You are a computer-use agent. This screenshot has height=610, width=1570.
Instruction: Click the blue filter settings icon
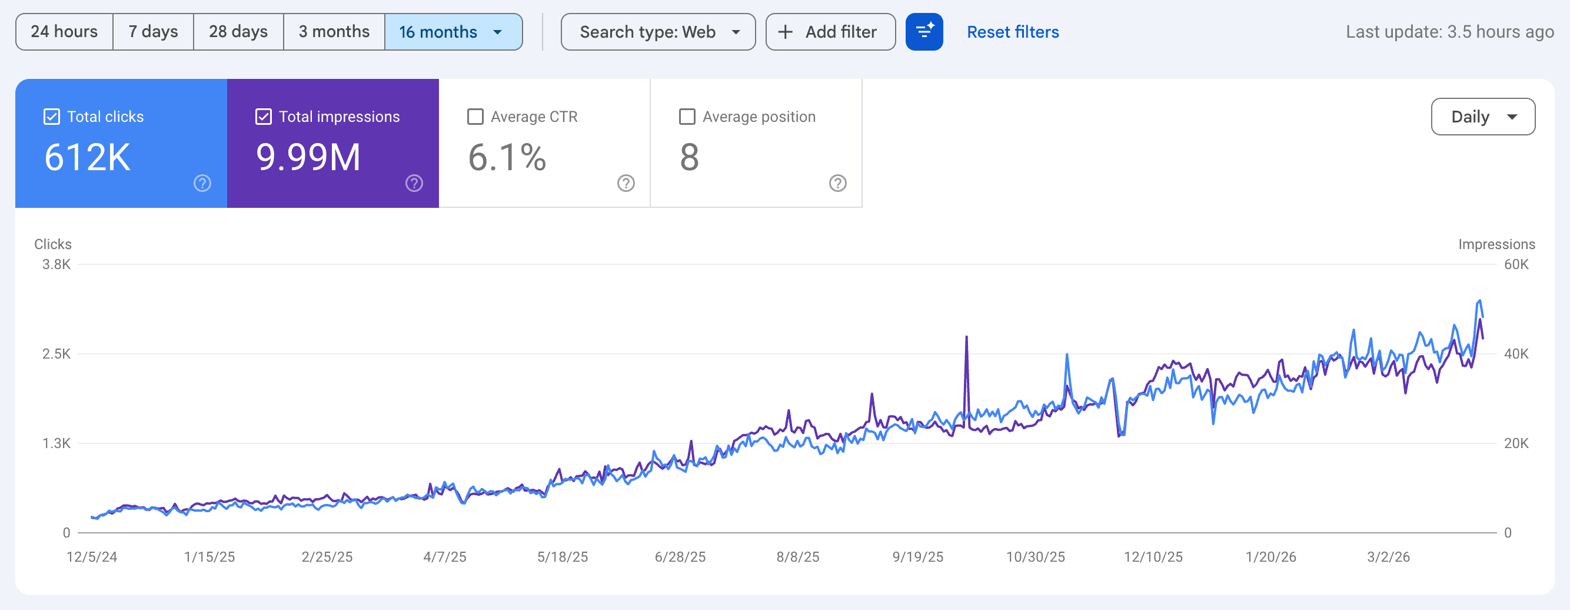[x=924, y=32]
